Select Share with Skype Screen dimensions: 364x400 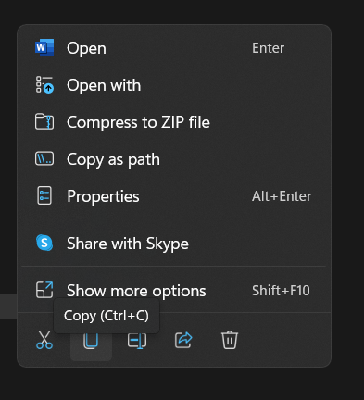[174, 244]
